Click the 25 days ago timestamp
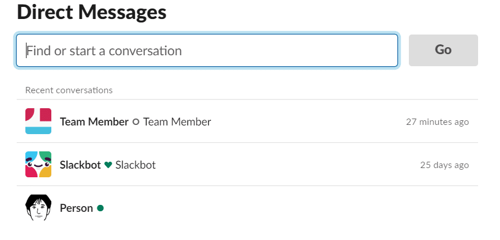 tap(444, 165)
